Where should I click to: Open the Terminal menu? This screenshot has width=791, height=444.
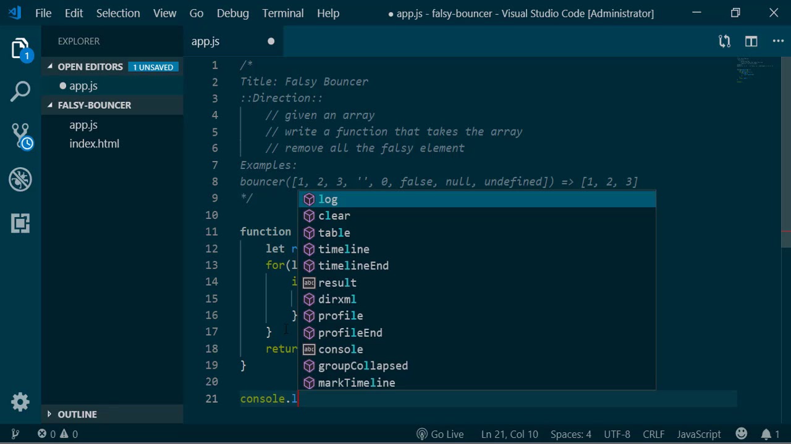tap(283, 13)
